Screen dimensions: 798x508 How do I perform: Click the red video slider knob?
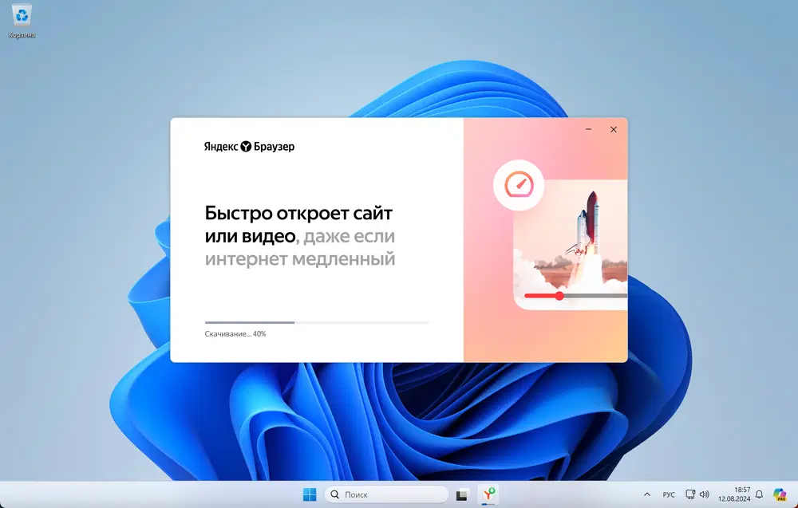coord(559,295)
